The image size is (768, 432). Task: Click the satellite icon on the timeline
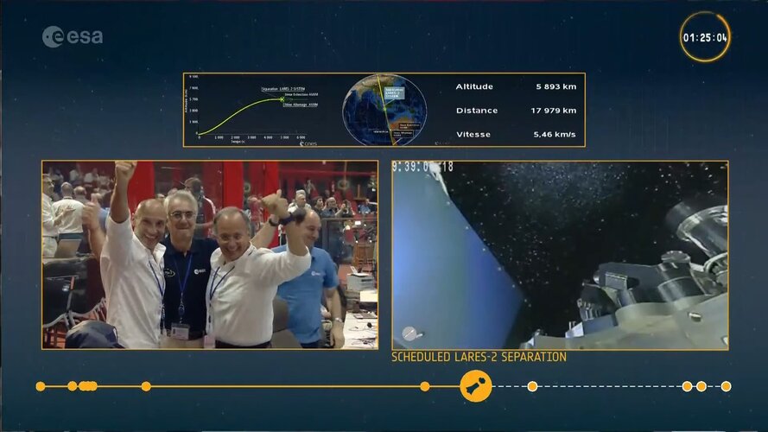(475, 386)
